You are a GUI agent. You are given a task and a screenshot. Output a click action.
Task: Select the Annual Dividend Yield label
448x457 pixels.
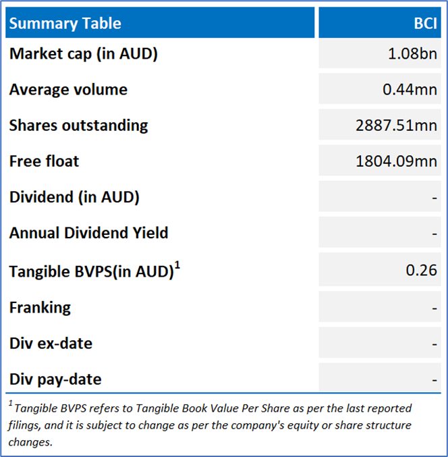(88, 234)
